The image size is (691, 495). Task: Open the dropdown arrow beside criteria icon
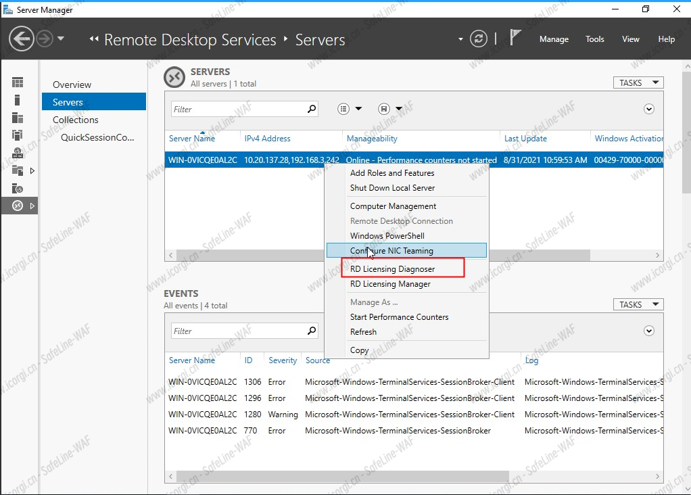(358, 109)
